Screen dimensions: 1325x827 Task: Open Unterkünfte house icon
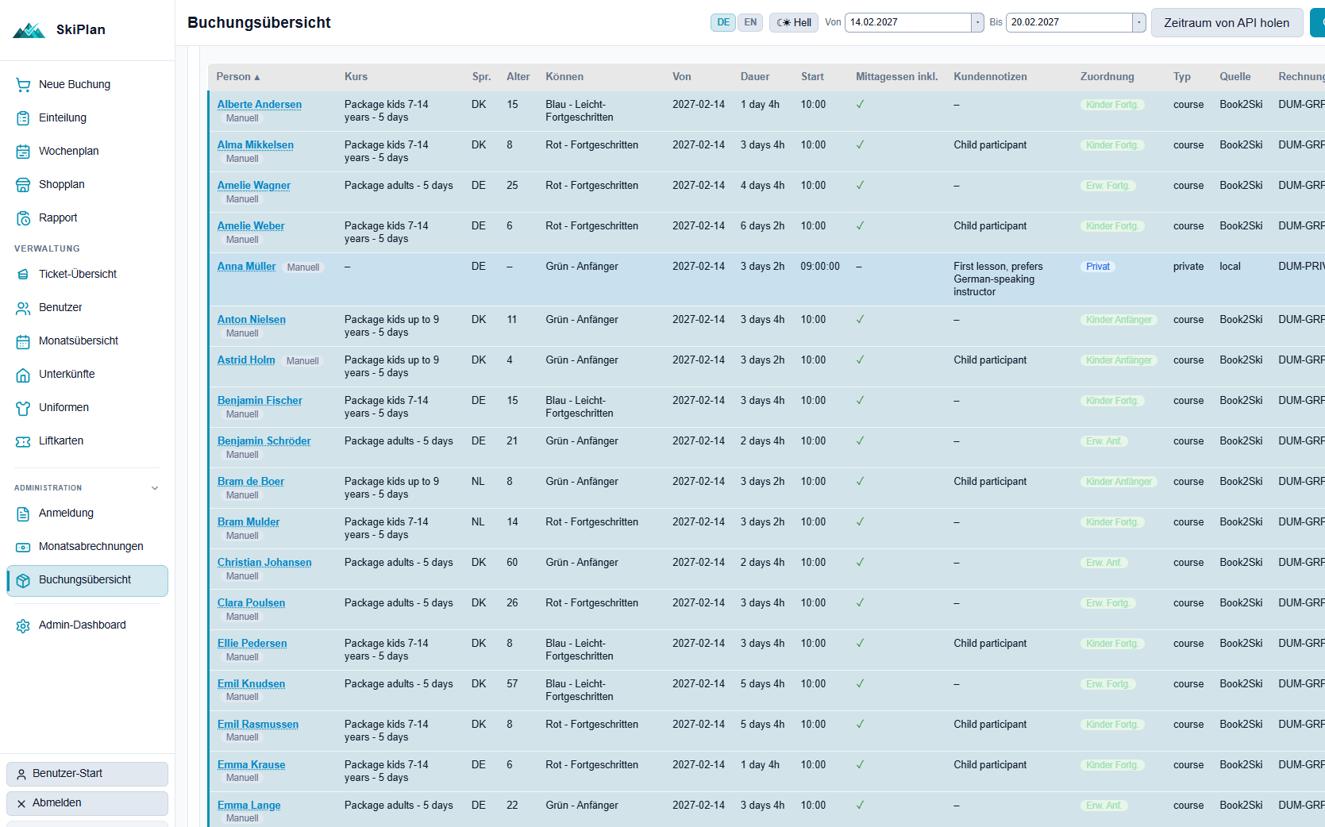tap(23, 375)
